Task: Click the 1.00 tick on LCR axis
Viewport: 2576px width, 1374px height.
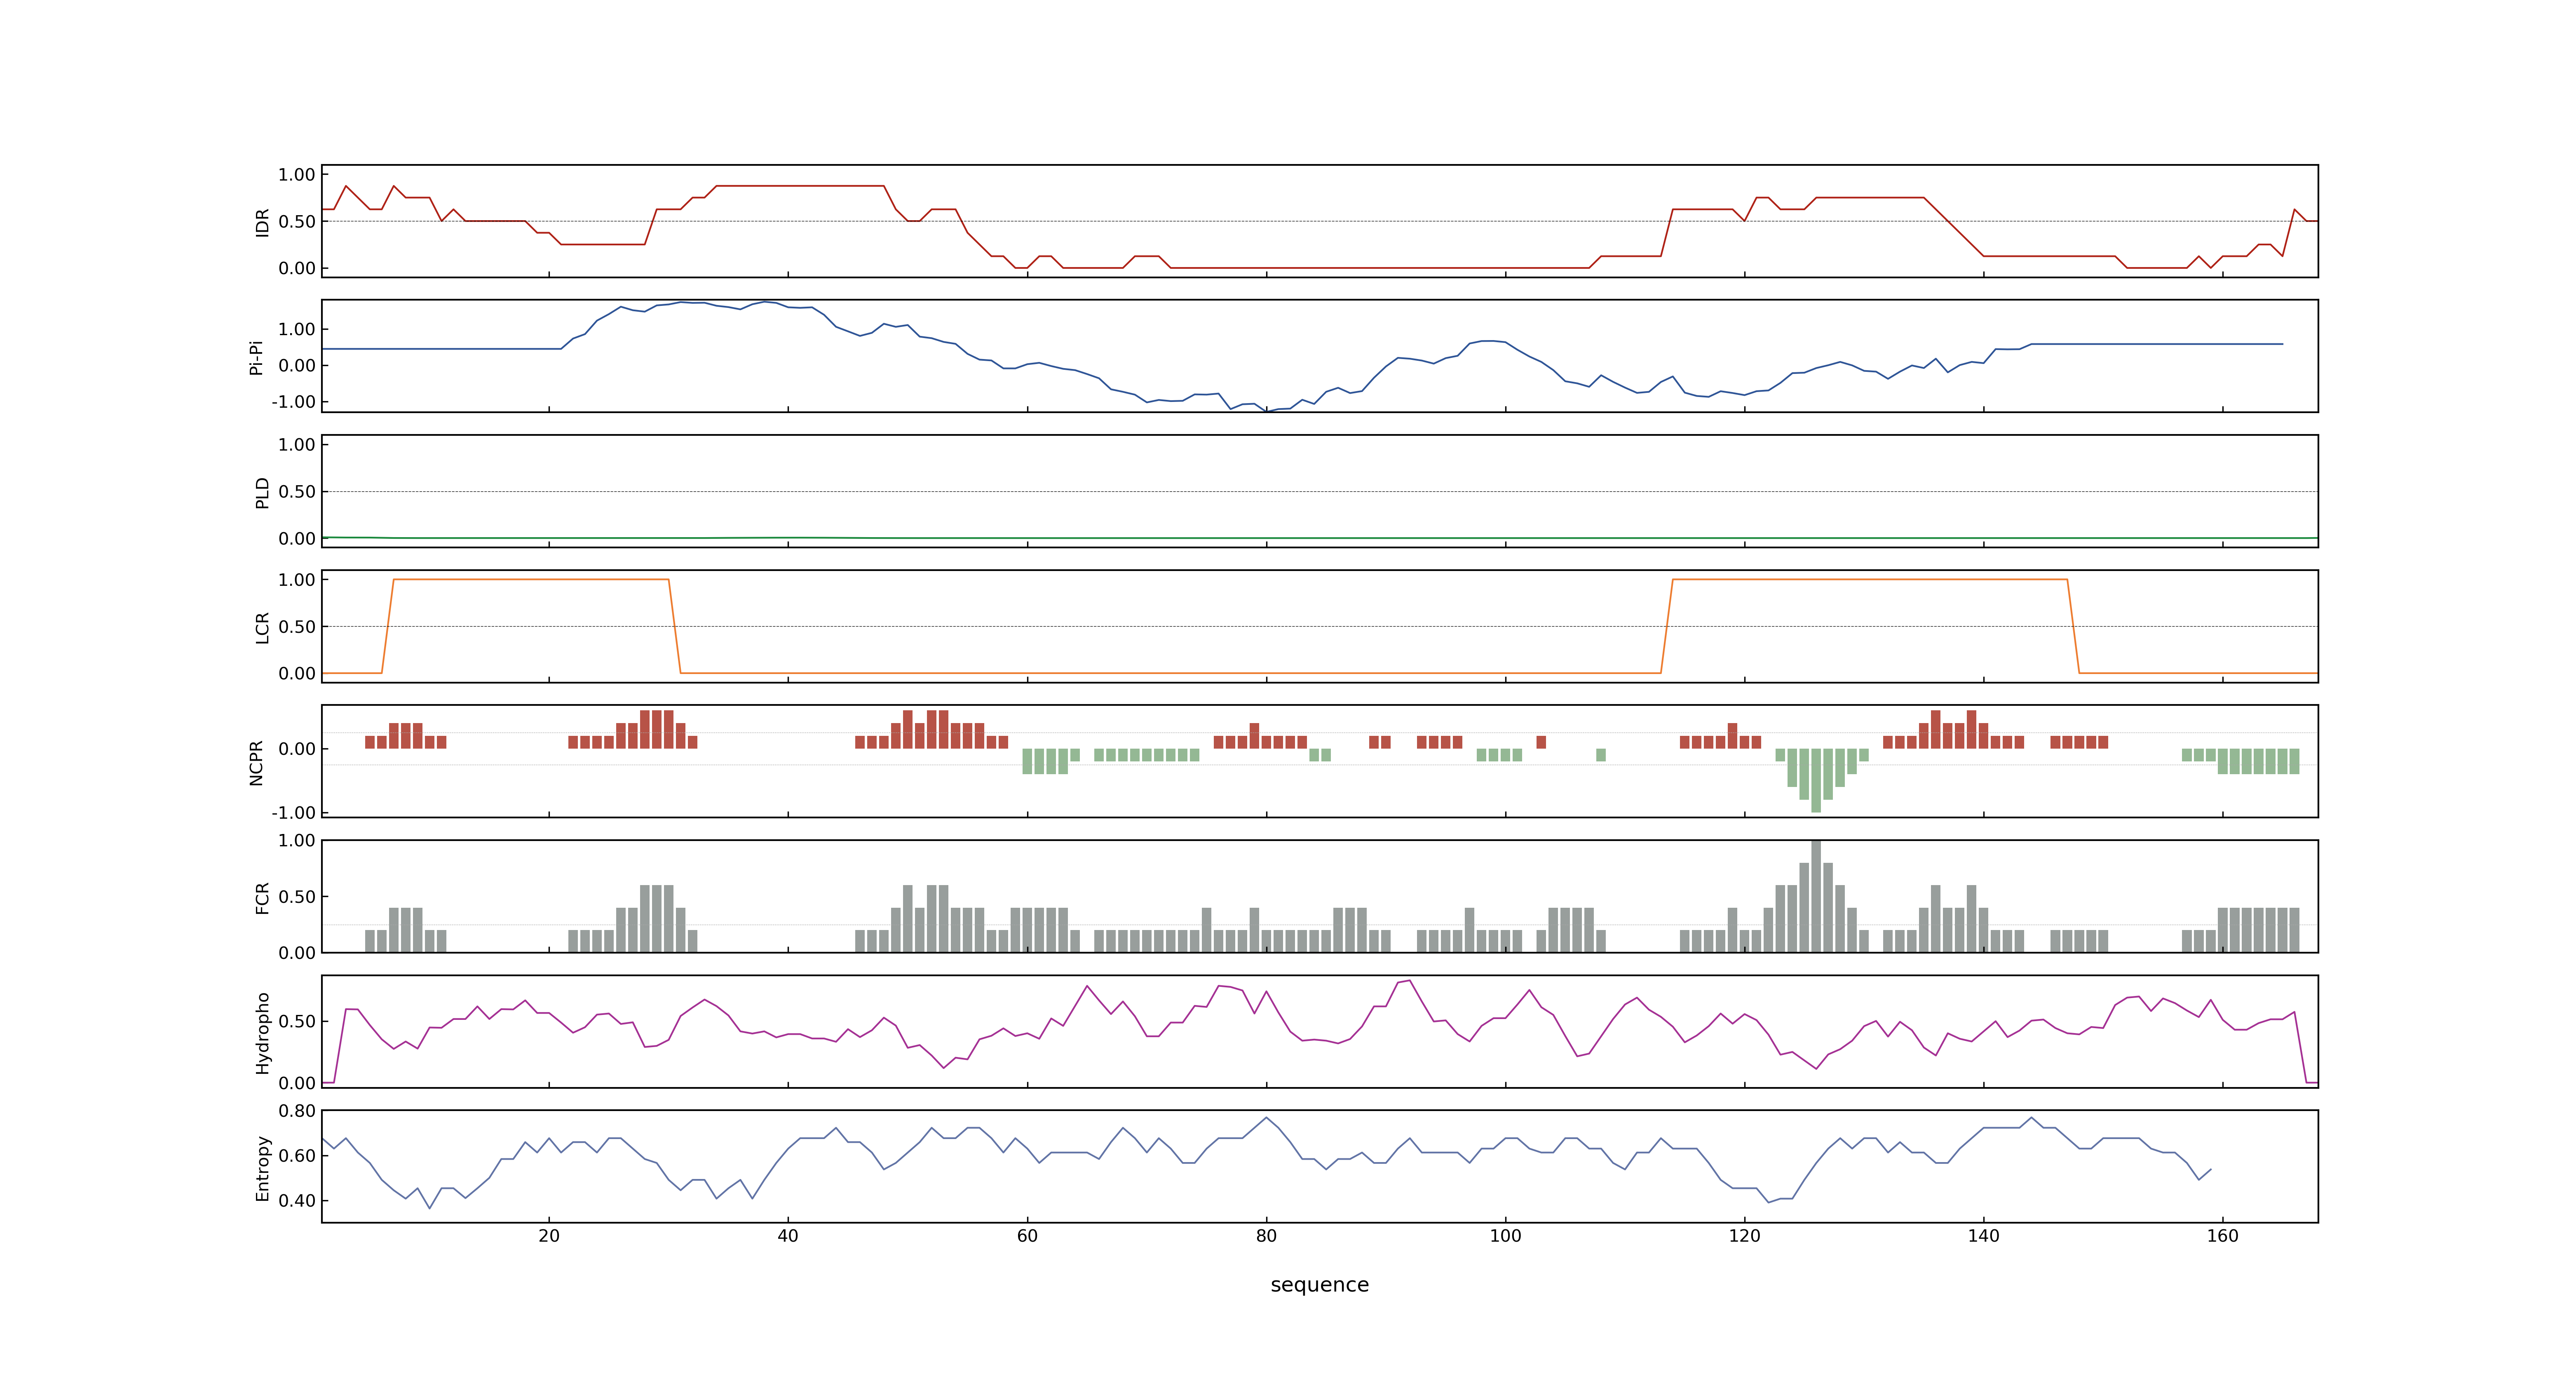Action: (x=297, y=580)
